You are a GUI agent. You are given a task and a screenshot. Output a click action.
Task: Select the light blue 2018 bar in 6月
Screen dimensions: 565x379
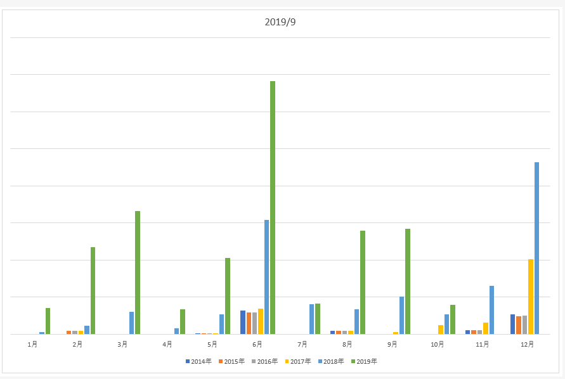[266, 277]
